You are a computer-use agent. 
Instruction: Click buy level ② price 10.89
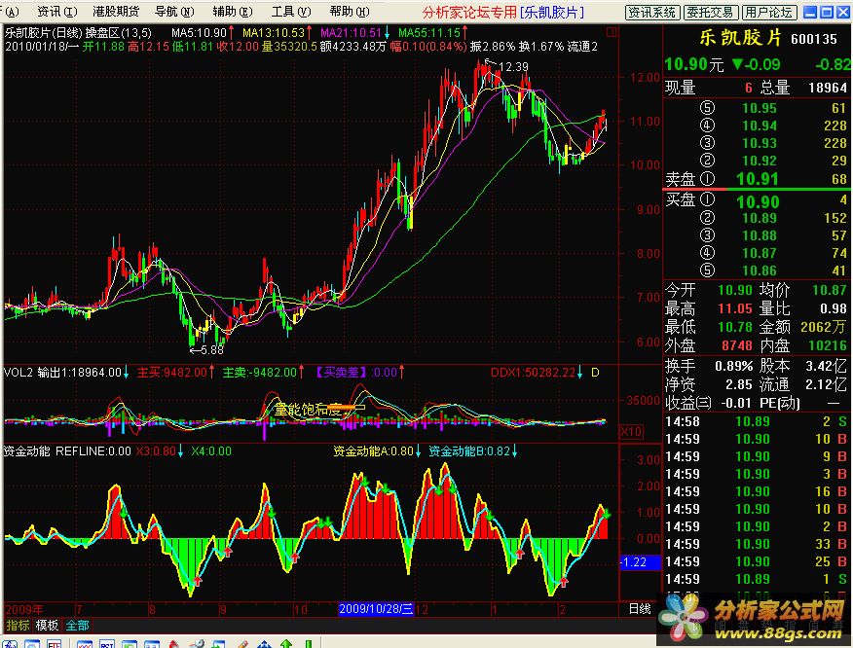pos(760,218)
